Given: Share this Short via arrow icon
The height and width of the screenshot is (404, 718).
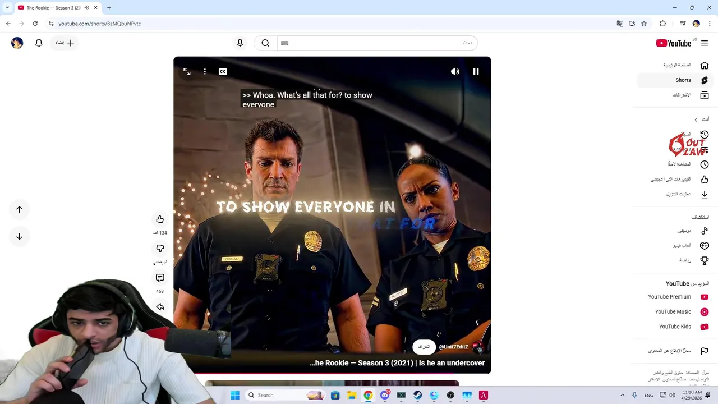Looking at the screenshot, I should point(160,307).
